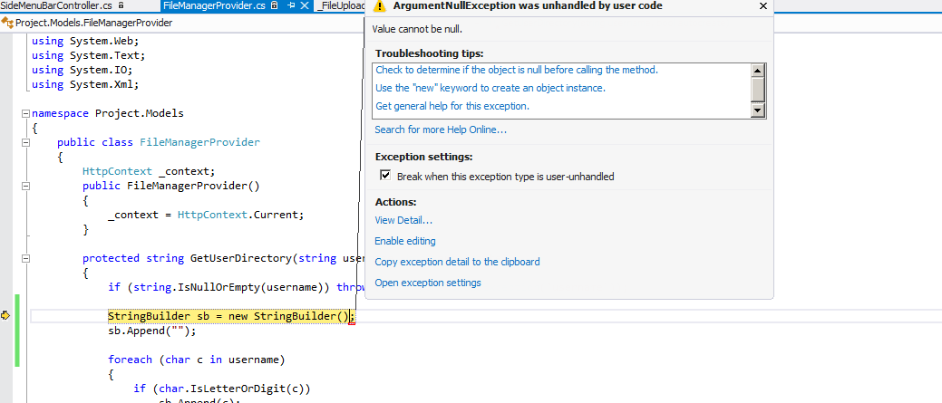Click highlighted 'StringBuilder sb = new StringBuilder()' line
This screenshot has height=403, width=942.
[230, 316]
